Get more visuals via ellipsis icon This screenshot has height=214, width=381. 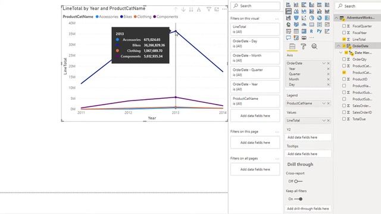pyautogui.click(x=312, y=37)
